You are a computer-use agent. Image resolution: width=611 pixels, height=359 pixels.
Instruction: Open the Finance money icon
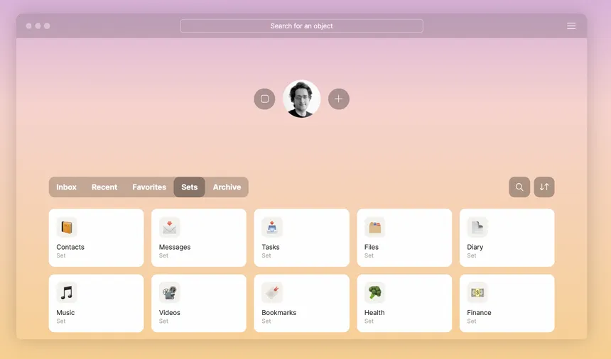pyautogui.click(x=477, y=292)
